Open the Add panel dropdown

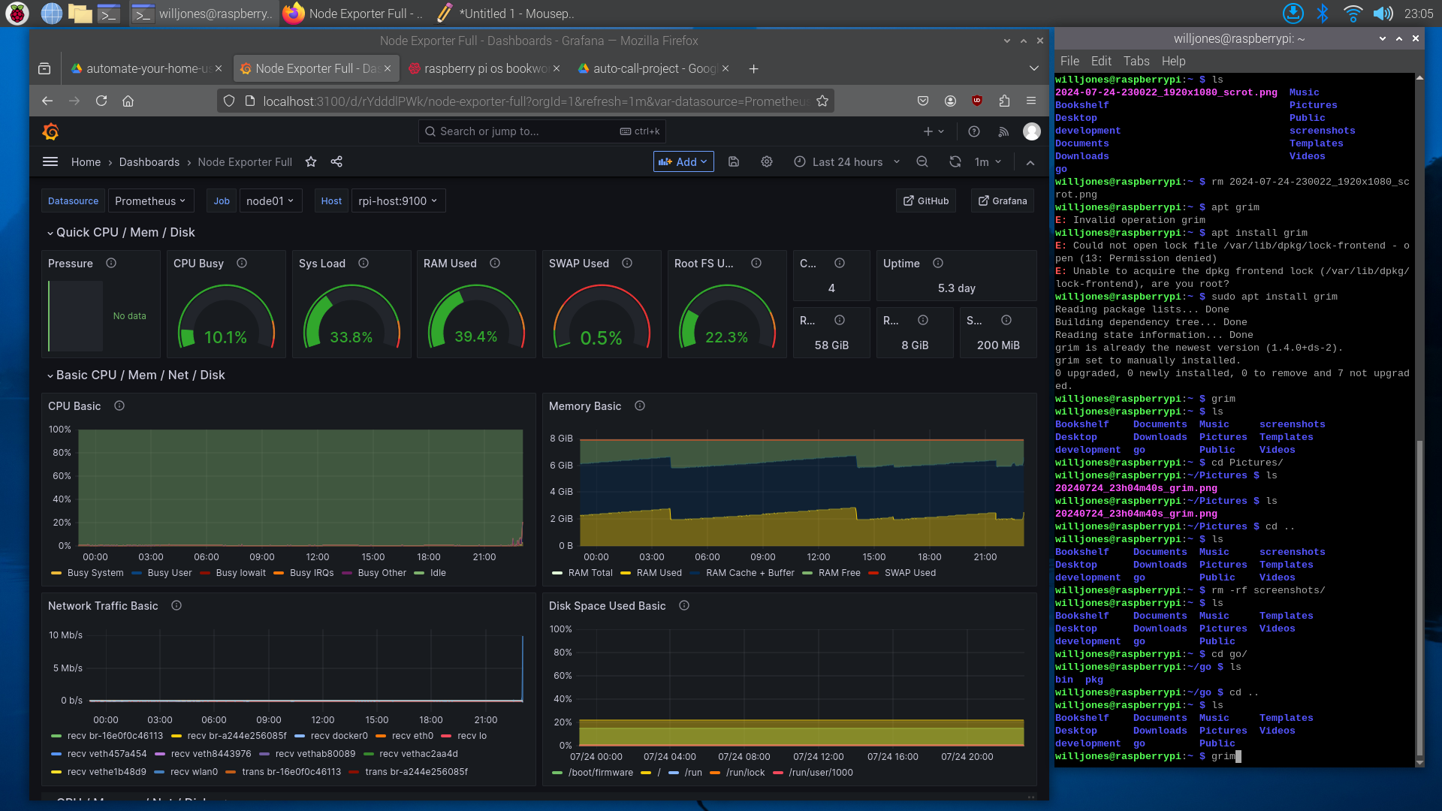pos(683,161)
